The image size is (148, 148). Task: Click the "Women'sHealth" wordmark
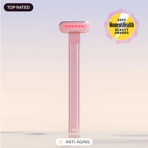121,25
